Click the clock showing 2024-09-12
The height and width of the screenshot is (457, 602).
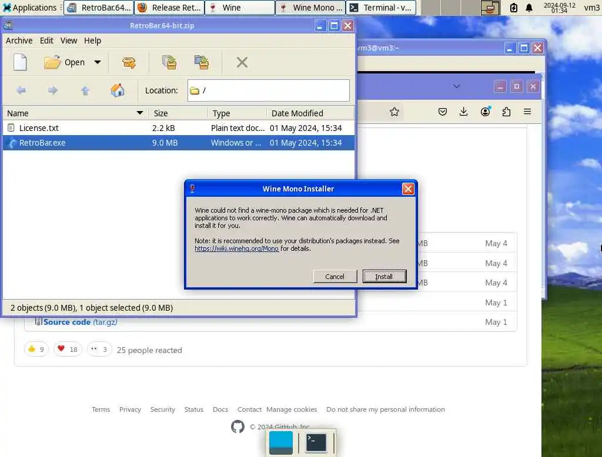coord(560,8)
